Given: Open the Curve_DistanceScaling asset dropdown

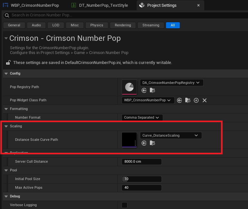Looking at the screenshot, I should click(x=171, y=135).
